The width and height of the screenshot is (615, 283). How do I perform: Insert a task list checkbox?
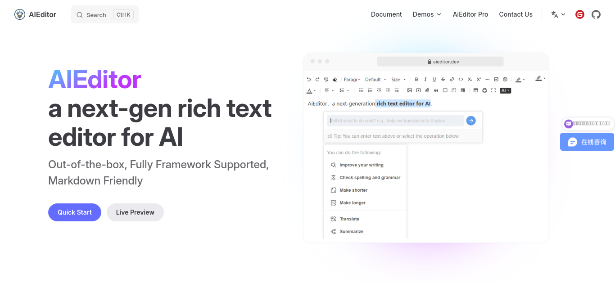496,80
